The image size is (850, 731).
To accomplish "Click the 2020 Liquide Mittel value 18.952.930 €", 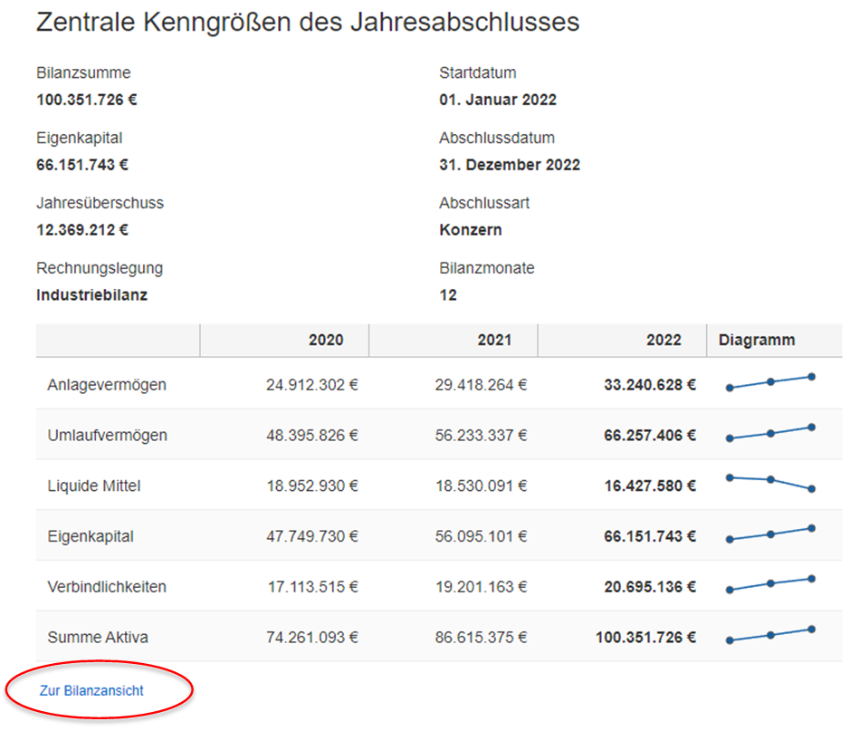I will 312,486.
